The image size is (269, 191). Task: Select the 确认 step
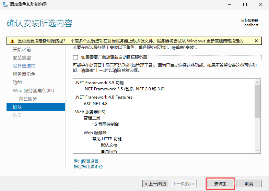[x=36, y=107]
